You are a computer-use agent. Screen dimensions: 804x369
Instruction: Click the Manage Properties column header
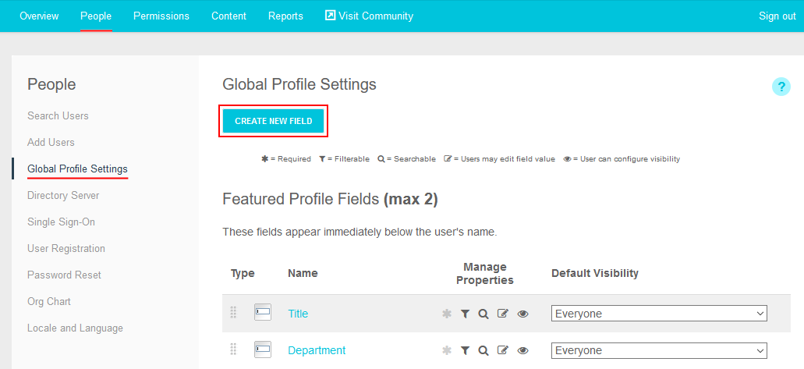point(484,274)
